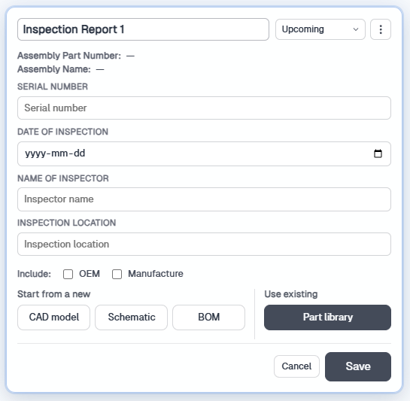410x401 pixels.
Task: Focus the Serial number input
Action: click(x=204, y=108)
